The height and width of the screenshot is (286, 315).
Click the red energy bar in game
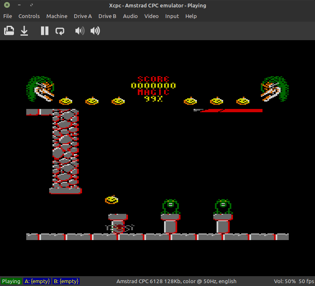click(x=228, y=110)
